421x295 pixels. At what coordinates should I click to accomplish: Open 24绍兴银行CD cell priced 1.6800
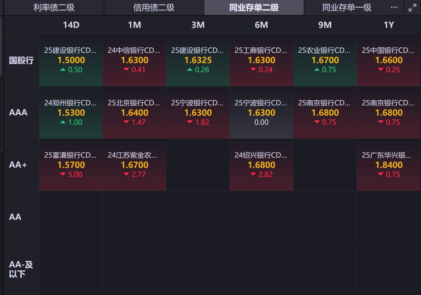click(261, 165)
